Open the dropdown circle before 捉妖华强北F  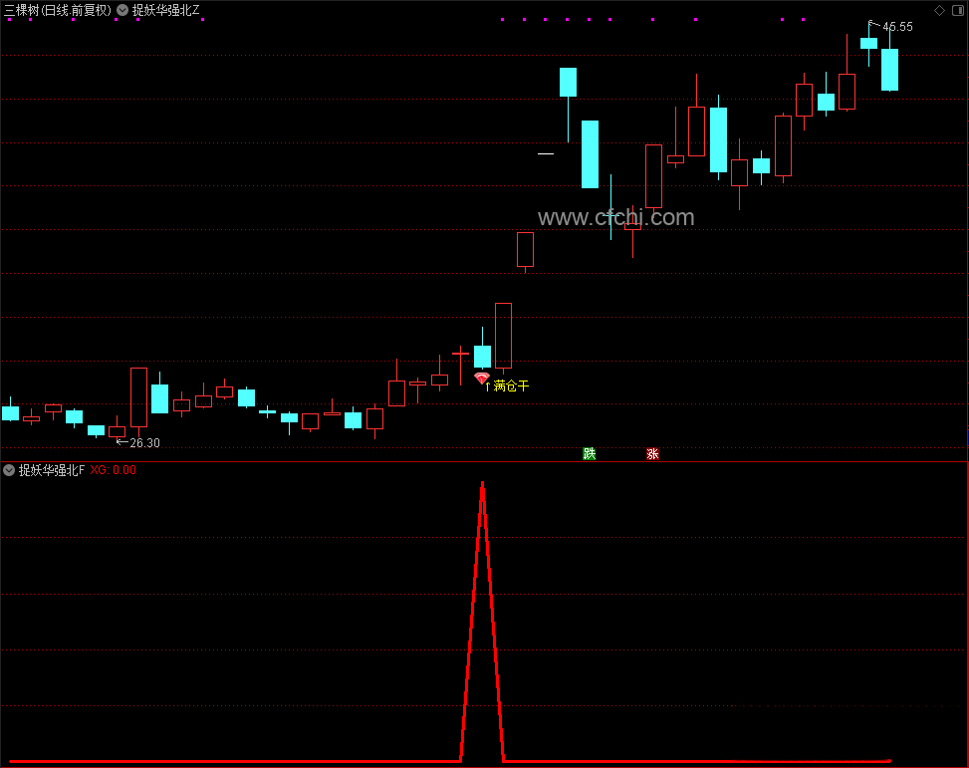[x=9, y=470]
